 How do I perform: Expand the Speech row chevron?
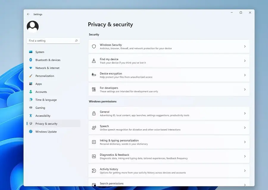245,128
